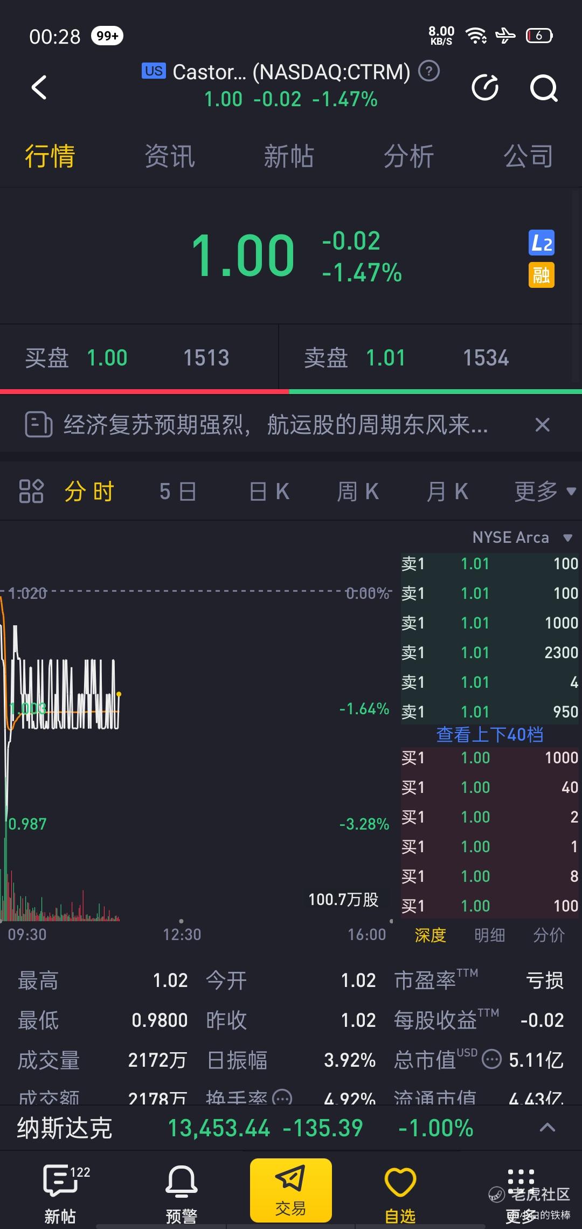Select the 深度 order book tab
This screenshot has width=582, height=1229.
point(430,935)
